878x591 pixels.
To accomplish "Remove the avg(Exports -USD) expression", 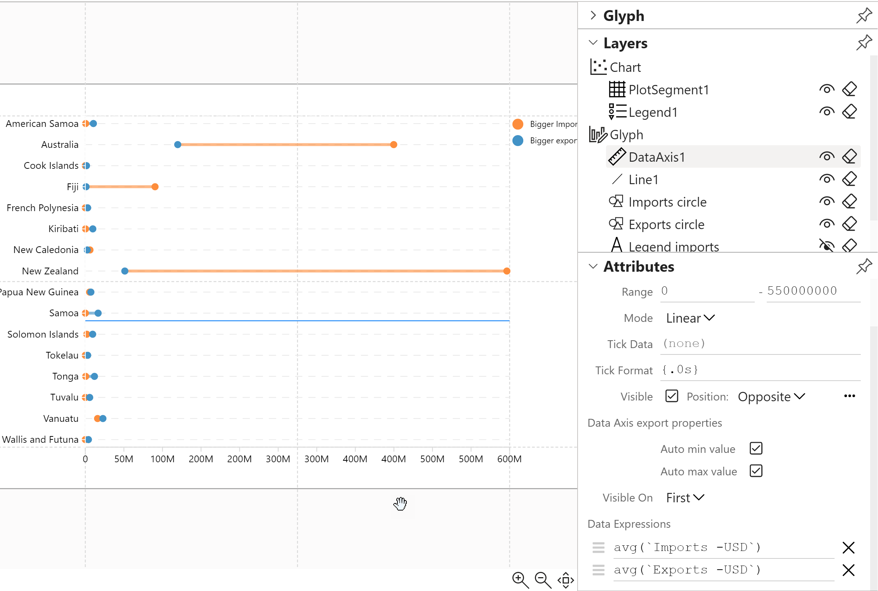I will click(849, 570).
